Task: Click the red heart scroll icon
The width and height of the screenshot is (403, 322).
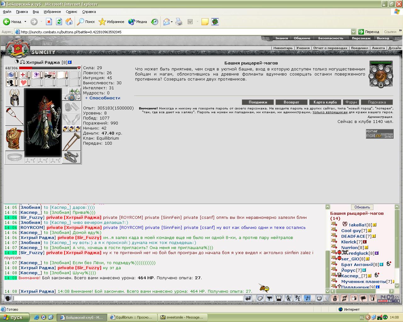Action: (24, 83)
